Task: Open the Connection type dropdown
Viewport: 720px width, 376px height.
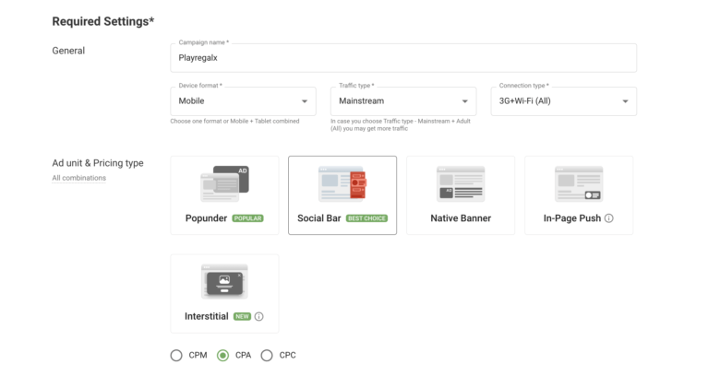Action: pos(563,101)
